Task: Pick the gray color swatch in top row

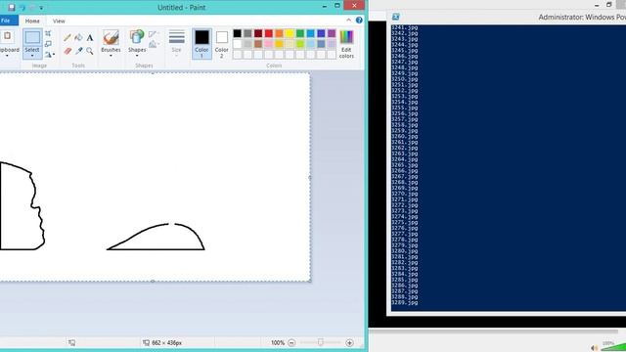Action: [x=247, y=33]
